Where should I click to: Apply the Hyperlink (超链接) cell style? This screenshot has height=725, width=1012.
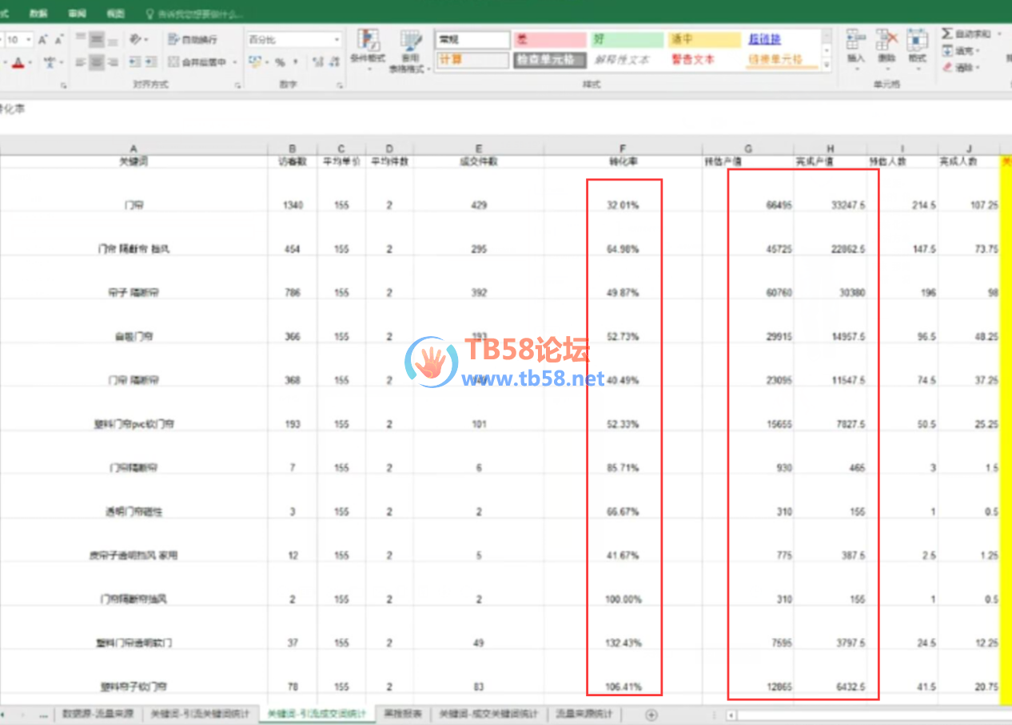point(764,39)
